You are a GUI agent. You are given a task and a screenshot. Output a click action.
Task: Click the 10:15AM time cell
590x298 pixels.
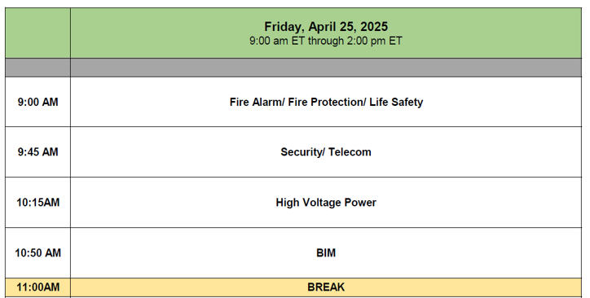click(x=37, y=202)
